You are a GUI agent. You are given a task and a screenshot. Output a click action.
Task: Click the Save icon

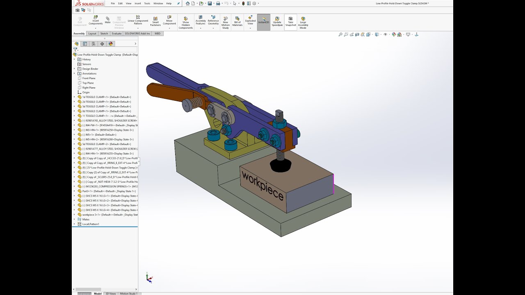pos(210,3)
